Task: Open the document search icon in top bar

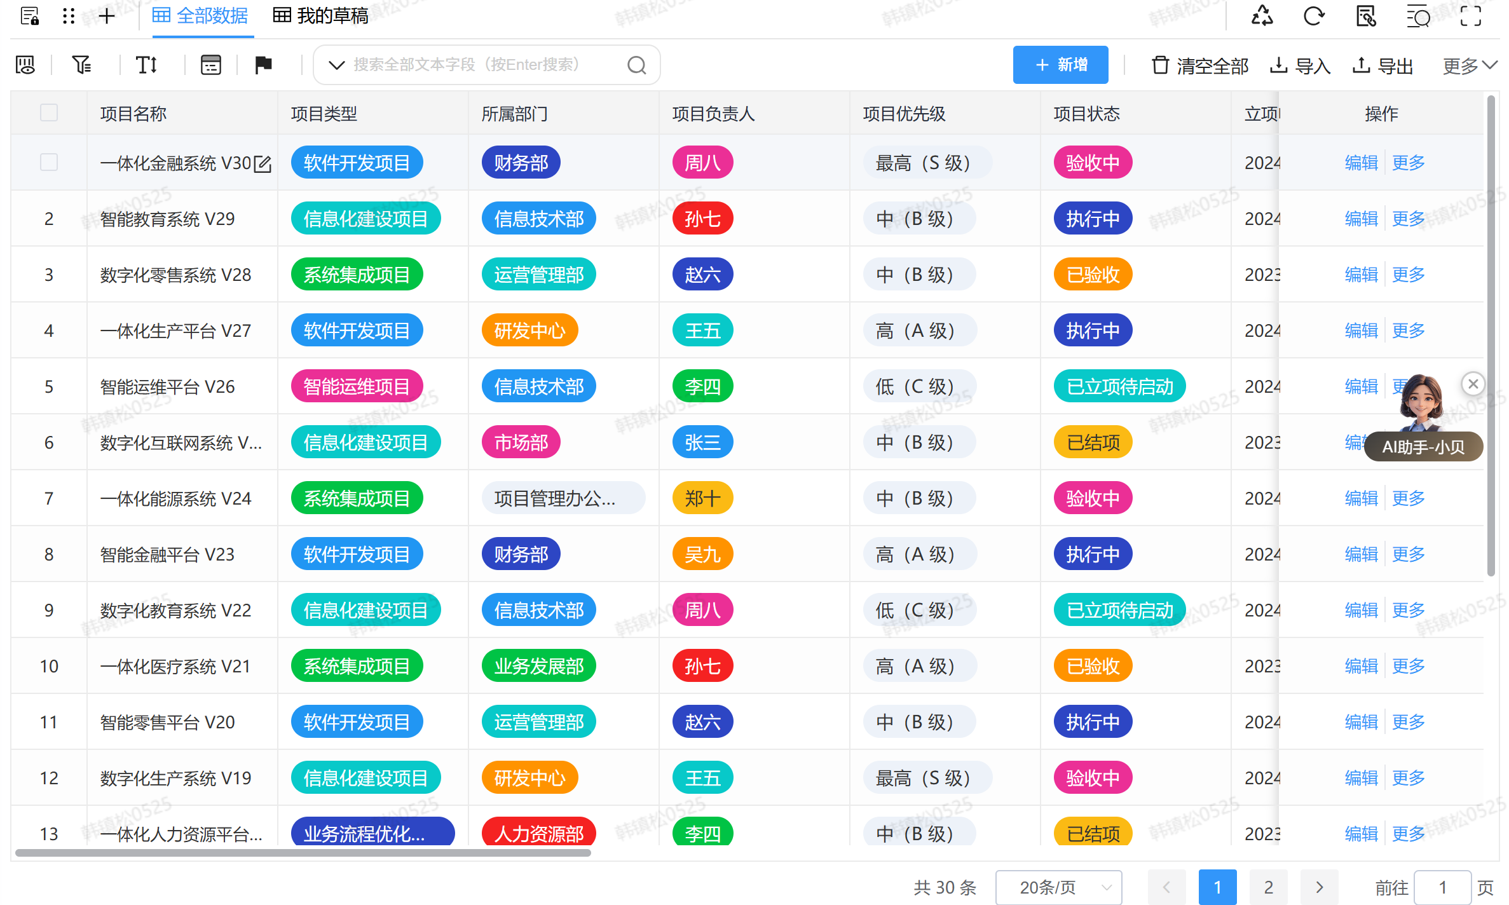Action: 1366,16
